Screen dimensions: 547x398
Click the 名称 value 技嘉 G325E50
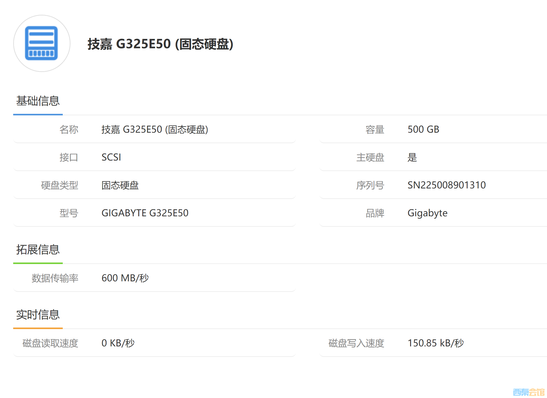point(154,129)
